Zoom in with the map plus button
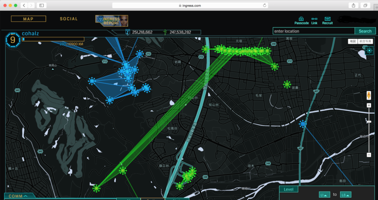 coord(369,105)
